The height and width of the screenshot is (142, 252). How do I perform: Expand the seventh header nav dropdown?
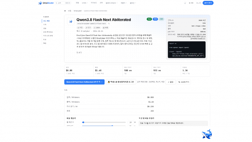point(133,3)
